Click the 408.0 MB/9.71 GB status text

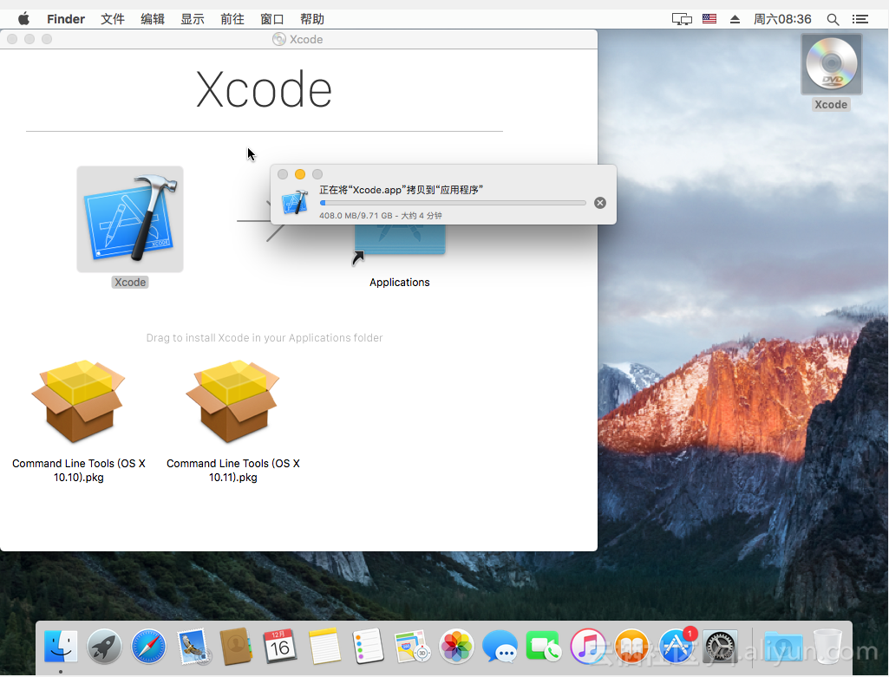pos(381,216)
